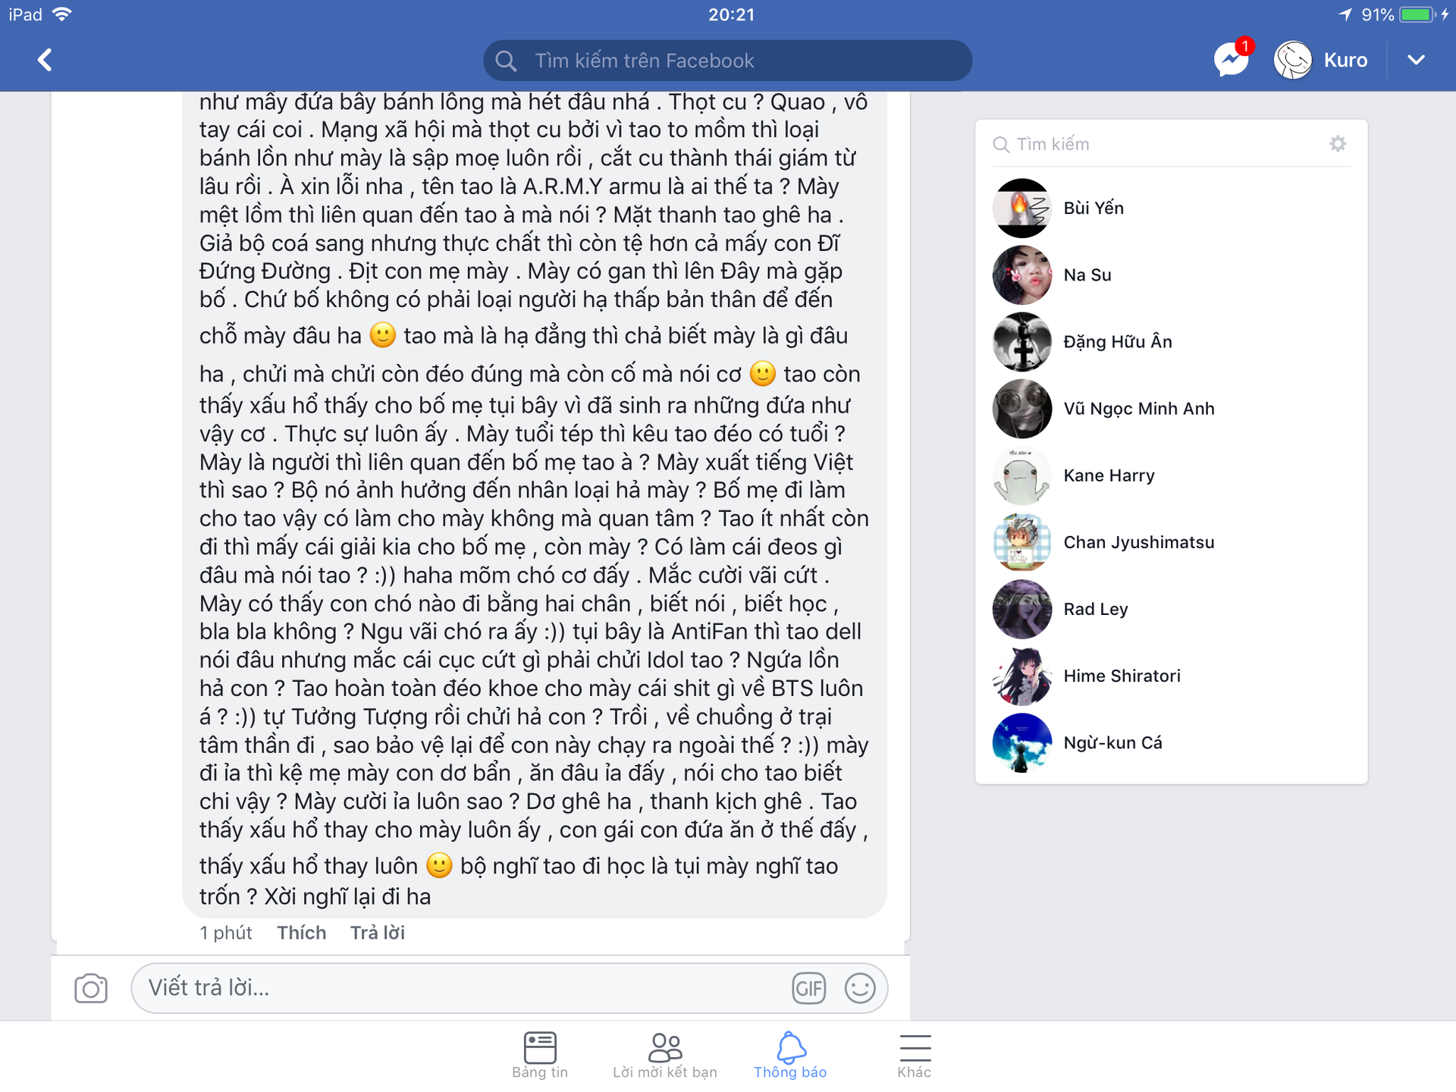
Task: Click search magnifier in Facebook search bar
Action: coord(506,61)
